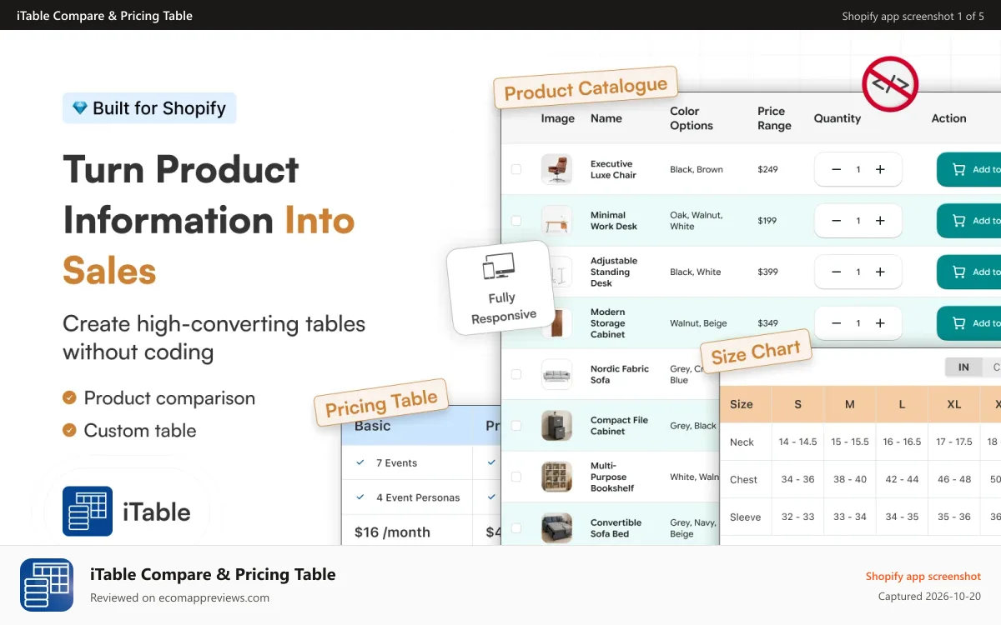Image resolution: width=1001 pixels, height=625 pixels.
Task: Open the Compact File Cabinet thumbnail
Action: 556,426
